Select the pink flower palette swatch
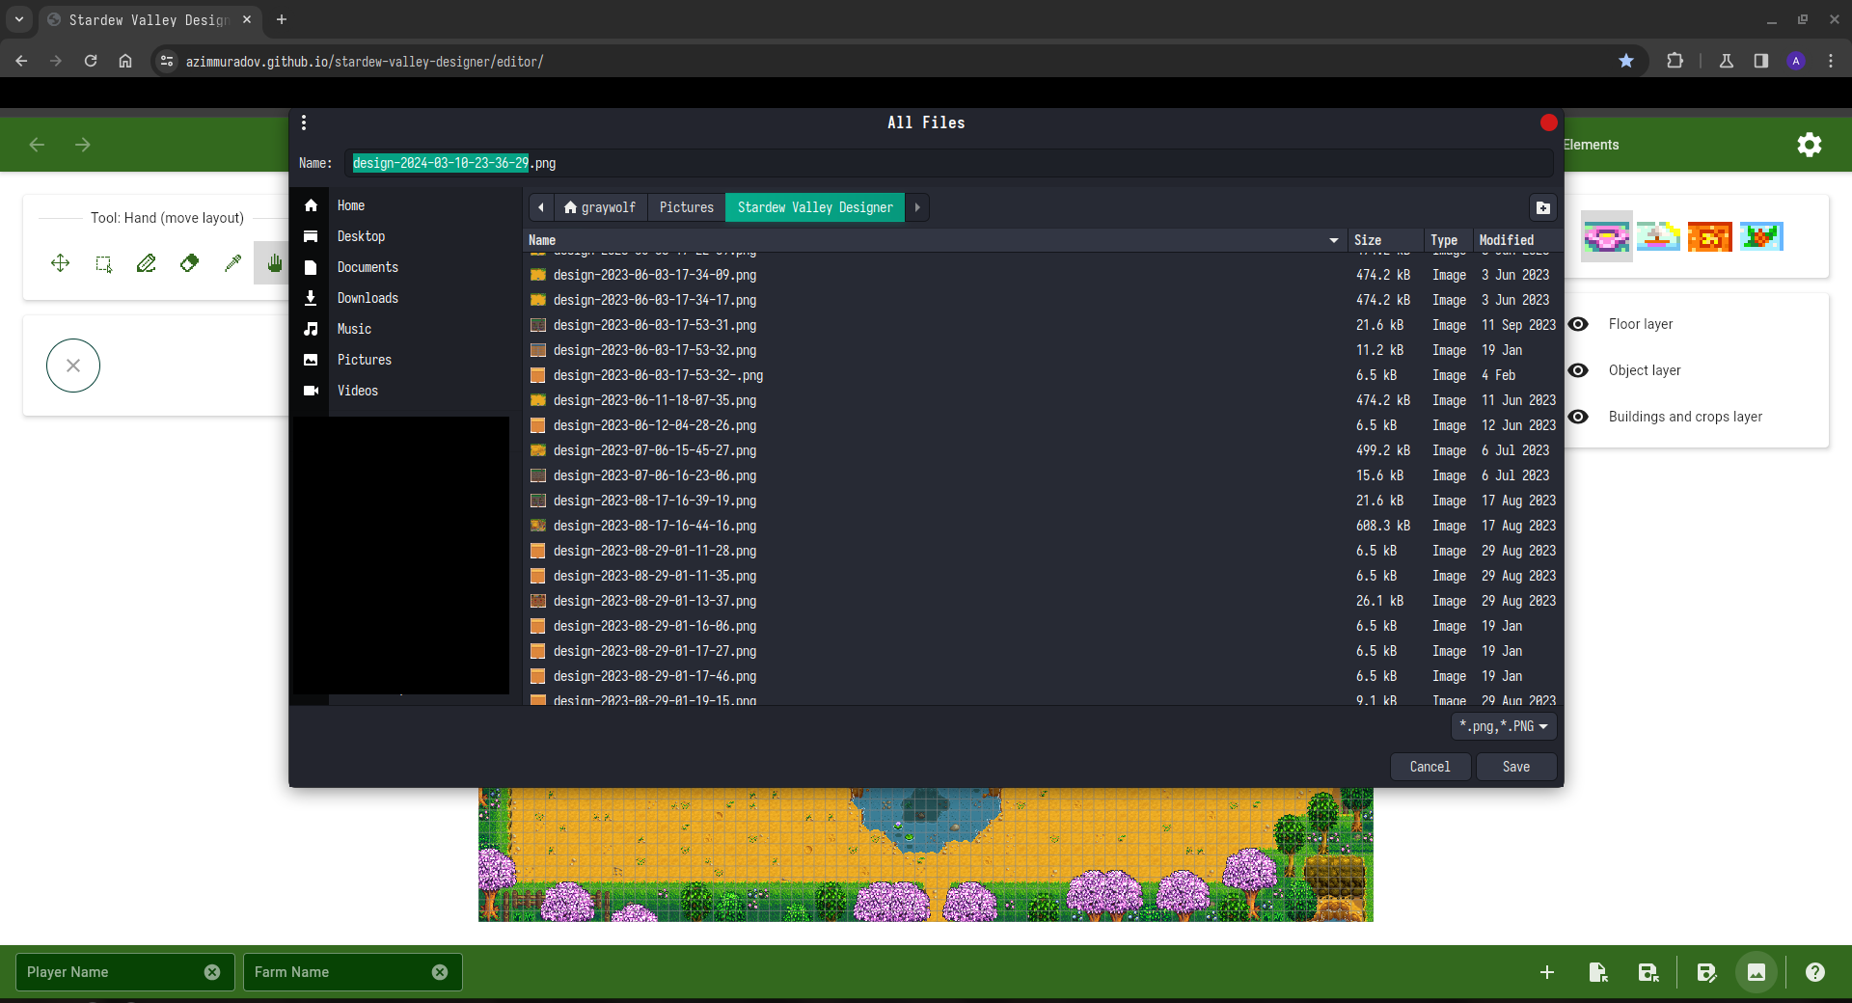This screenshot has width=1852, height=1003. (1607, 236)
